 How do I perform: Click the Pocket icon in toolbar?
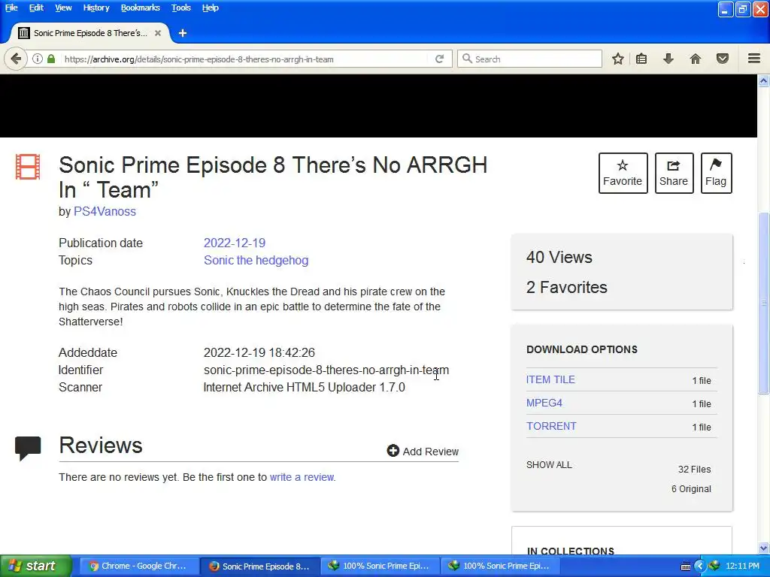click(723, 59)
